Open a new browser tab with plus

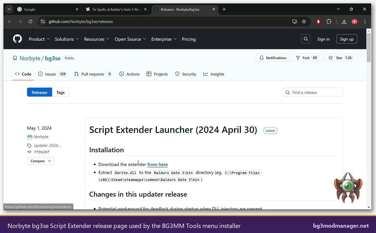[224, 9]
